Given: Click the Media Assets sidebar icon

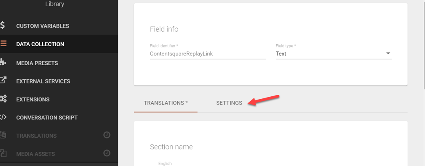Looking at the screenshot, I should tap(3, 153).
